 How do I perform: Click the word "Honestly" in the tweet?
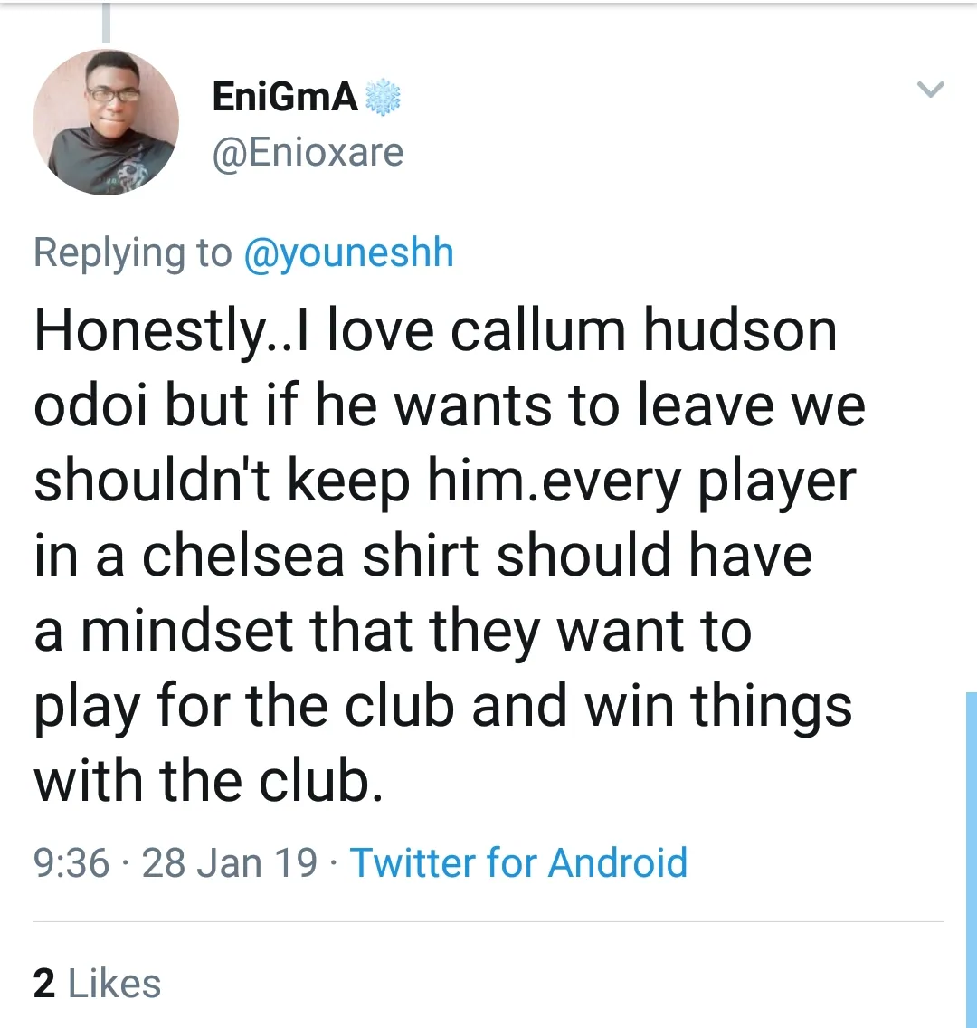145,332
